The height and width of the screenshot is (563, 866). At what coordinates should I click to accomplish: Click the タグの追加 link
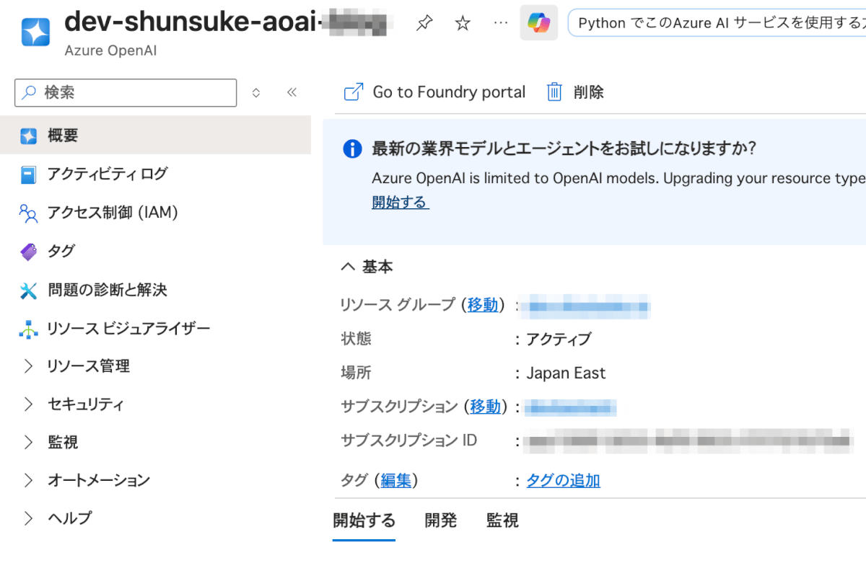pos(563,481)
